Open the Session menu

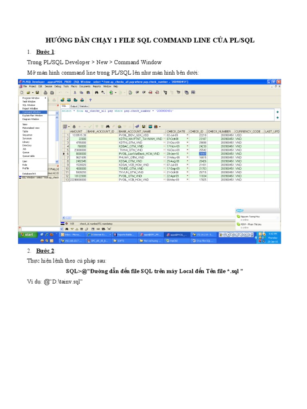(x=48, y=86)
